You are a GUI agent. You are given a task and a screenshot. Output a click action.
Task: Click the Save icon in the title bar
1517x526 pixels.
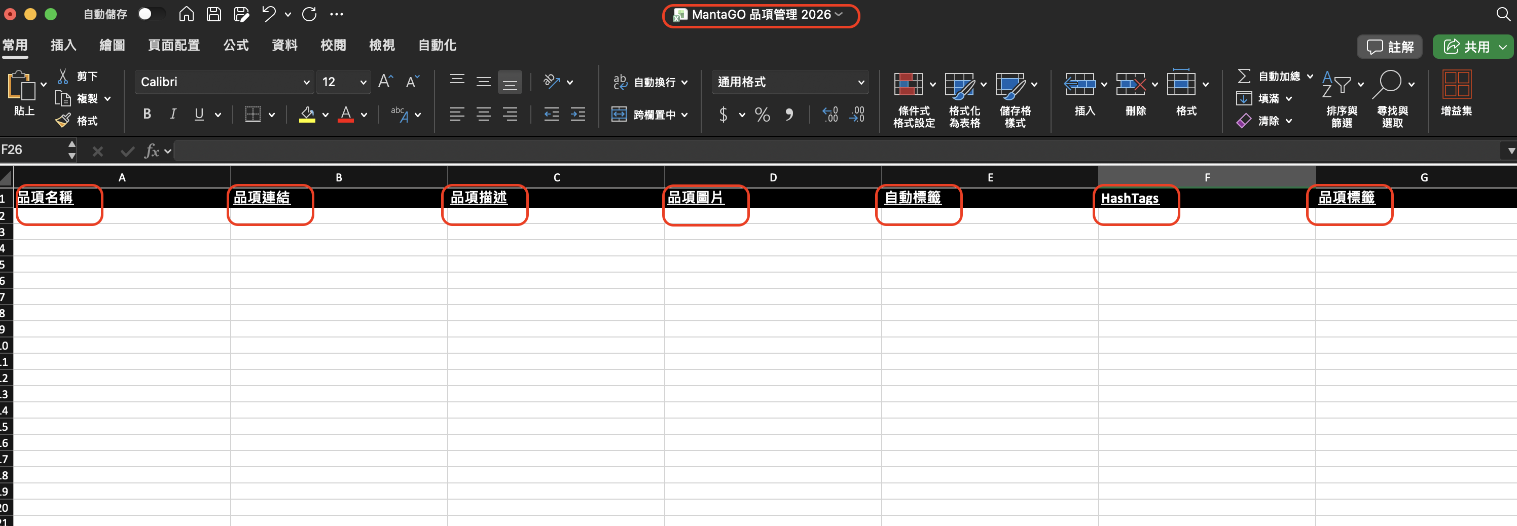pos(214,14)
